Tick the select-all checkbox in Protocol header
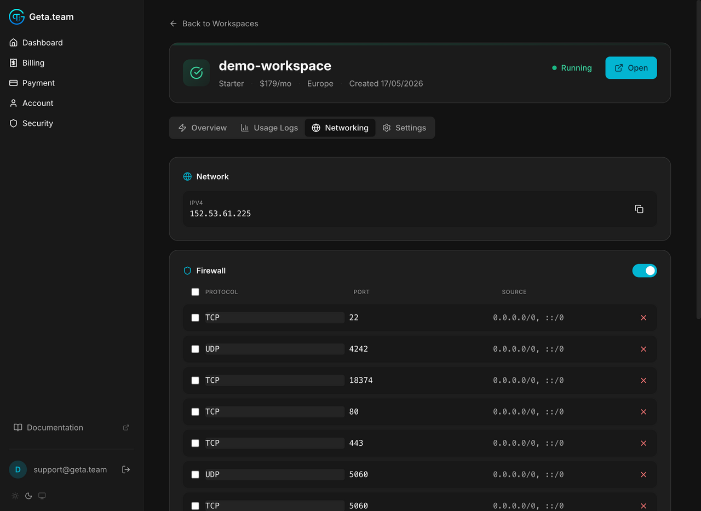Viewport: 701px width, 511px height. pyautogui.click(x=195, y=292)
